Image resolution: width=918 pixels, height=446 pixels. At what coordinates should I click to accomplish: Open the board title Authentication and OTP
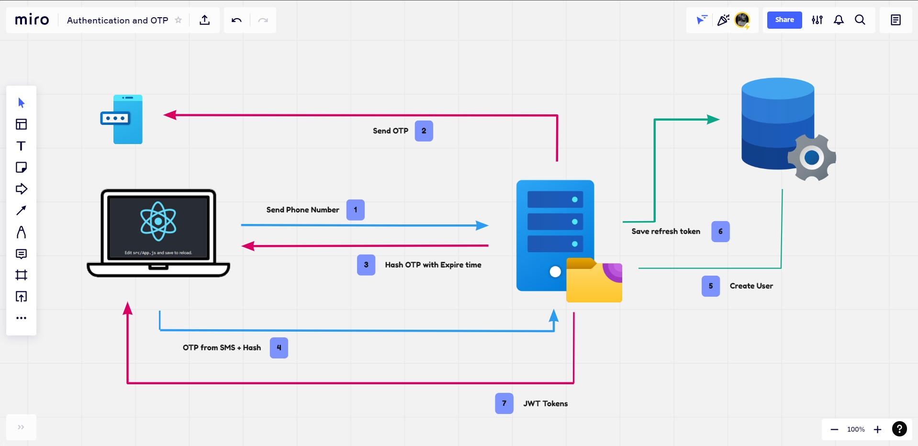tap(117, 20)
